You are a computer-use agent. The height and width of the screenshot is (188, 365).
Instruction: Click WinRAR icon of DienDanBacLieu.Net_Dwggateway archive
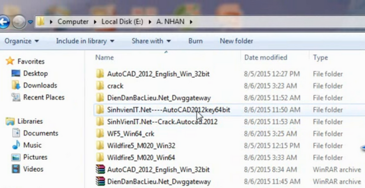[100, 181]
